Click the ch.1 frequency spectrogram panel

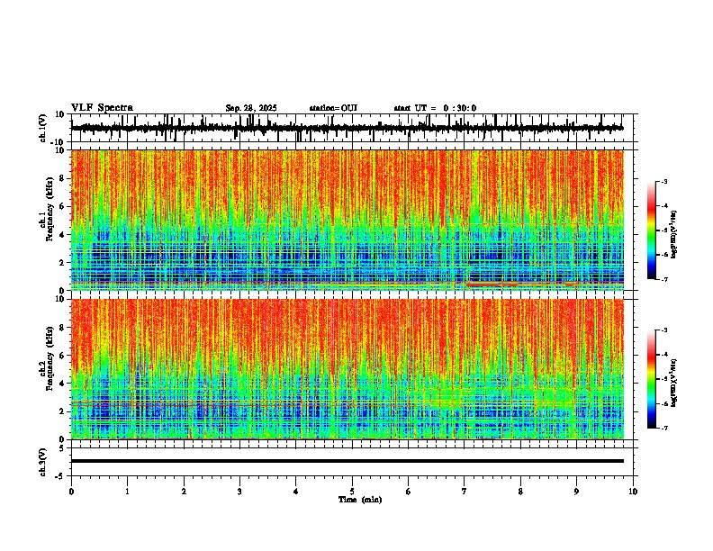[x=347, y=220]
